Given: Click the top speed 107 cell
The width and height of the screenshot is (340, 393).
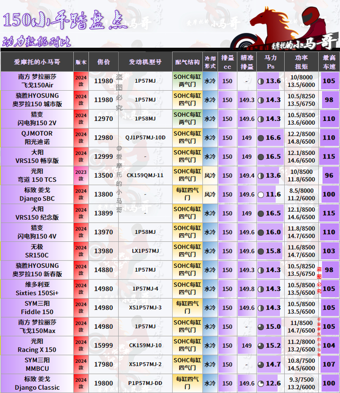Looking at the screenshot, I should coord(329,364).
